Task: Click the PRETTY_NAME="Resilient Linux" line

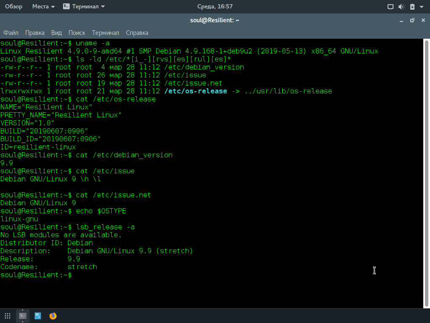Action: pos(61,115)
